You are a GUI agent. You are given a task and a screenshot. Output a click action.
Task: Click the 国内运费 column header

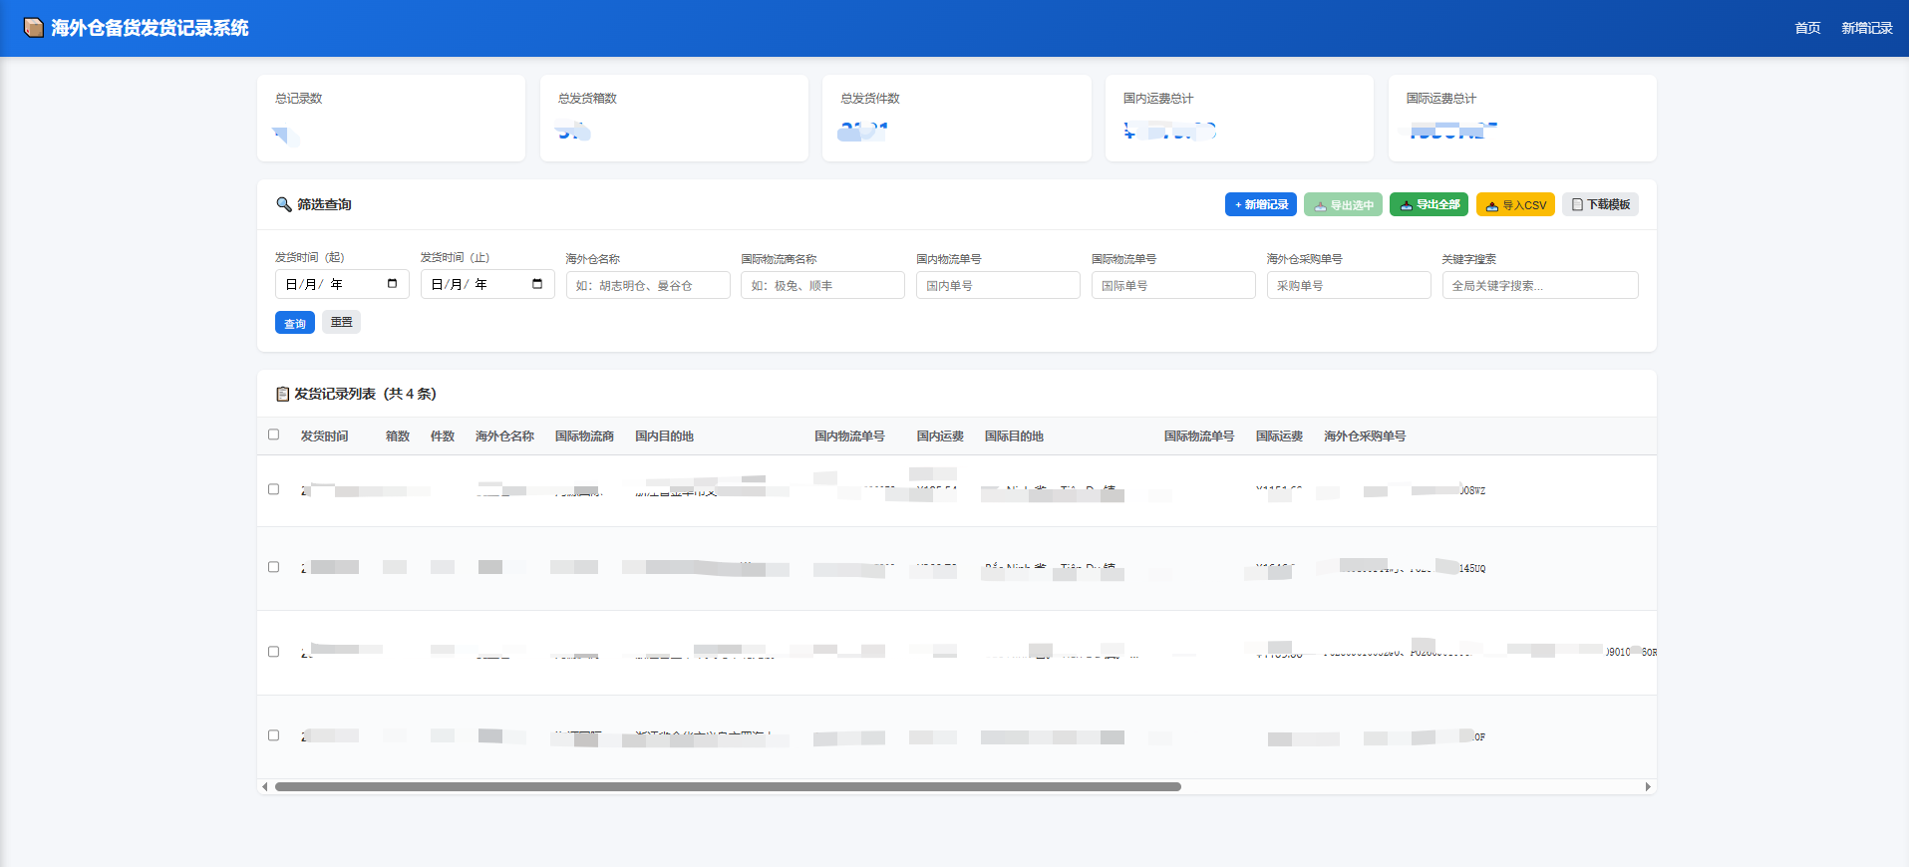940,436
